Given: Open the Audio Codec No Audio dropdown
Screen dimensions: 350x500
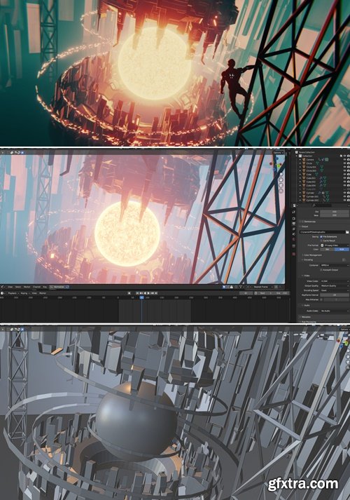Looking at the screenshot, I should pos(335,311).
